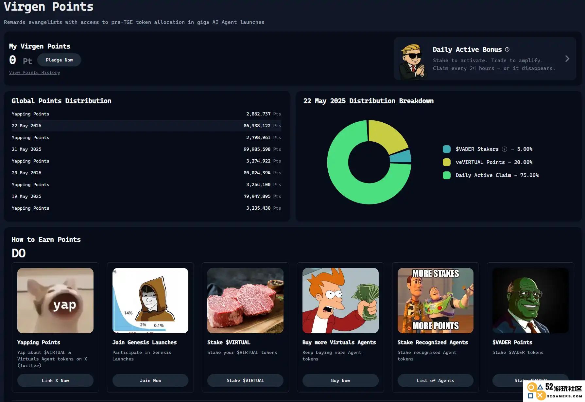Click the Buy more Virtuals Agents title
This screenshot has height=402, width=585.
tap(339, 342)
